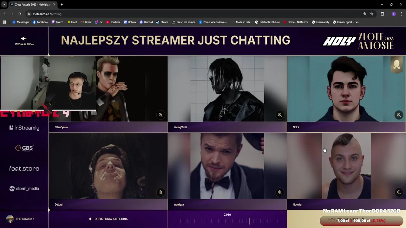406x228 pixels.
Task: Open the Gmail bookmark
Action: click(x=86, y=22)
